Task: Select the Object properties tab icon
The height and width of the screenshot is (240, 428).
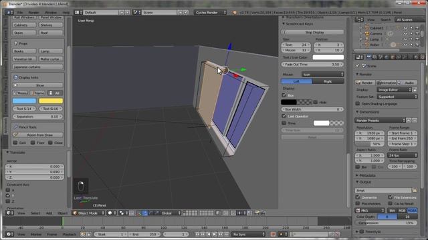Action: (x=393, y=57)
